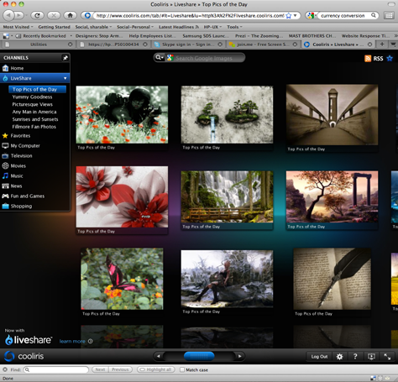Click the Next button in find bar
Viewport: 398px width, 382px height.
coord(100,369)
